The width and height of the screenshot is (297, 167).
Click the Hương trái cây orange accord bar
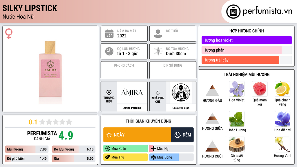(247, 60)
